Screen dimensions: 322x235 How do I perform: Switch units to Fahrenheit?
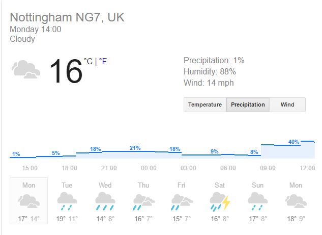103,62
